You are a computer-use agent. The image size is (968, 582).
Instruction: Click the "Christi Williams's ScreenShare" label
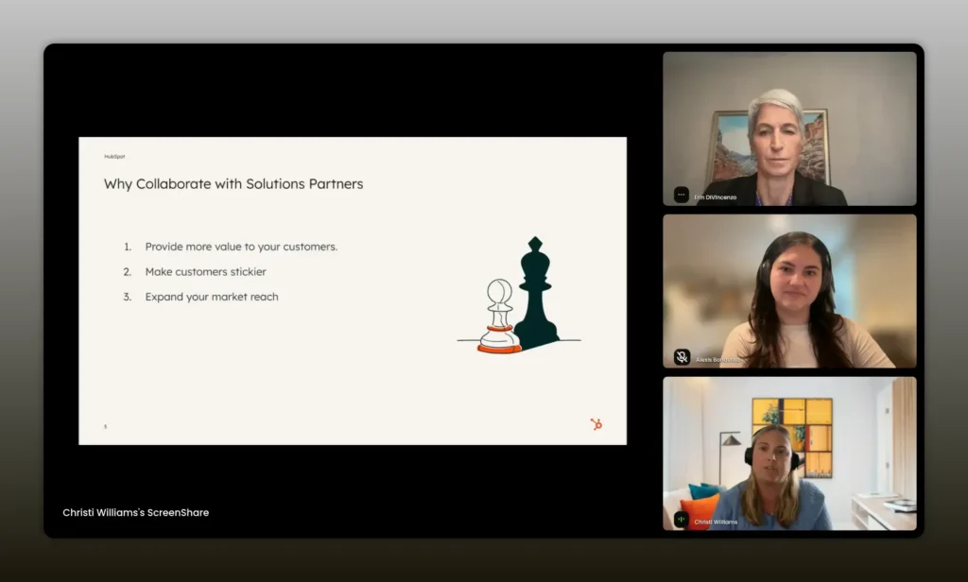pyautogui.click(x=136, y=512)
